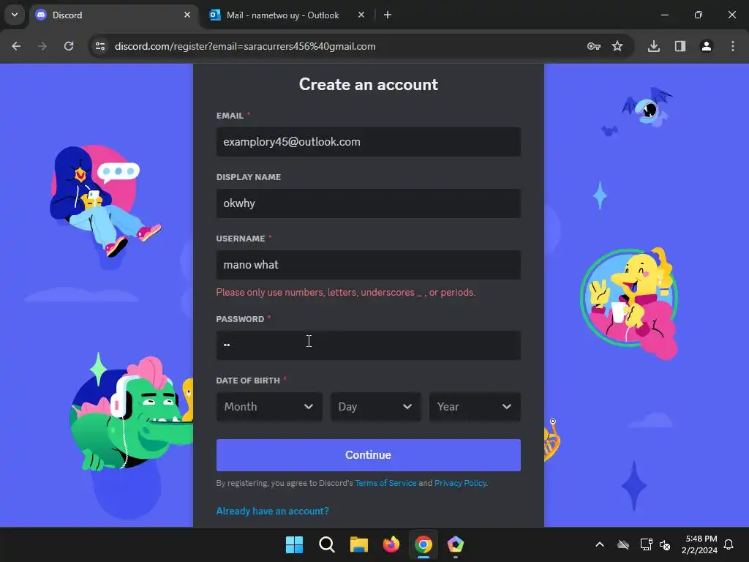The height and width of the screenshot is (562, 749).
Task: Open the display/network tray icon
Action: pos(646,544)
